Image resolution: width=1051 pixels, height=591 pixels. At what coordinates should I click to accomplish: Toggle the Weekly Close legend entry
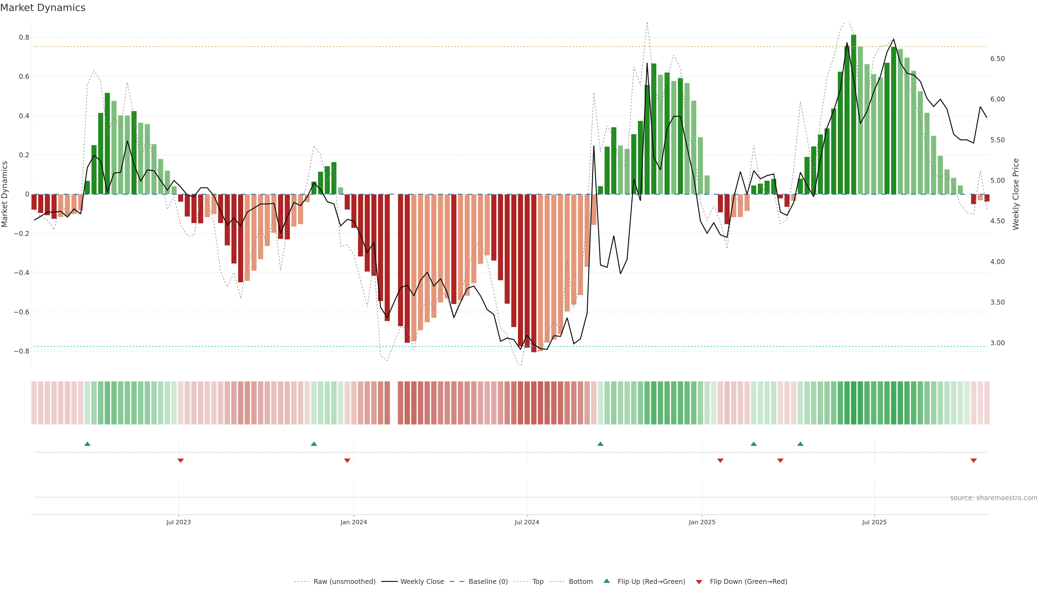[x=422, y=581]
